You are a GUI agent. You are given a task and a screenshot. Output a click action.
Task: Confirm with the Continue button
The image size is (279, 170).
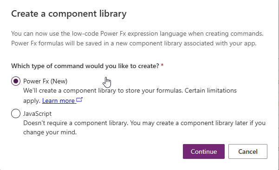point(204,151)
